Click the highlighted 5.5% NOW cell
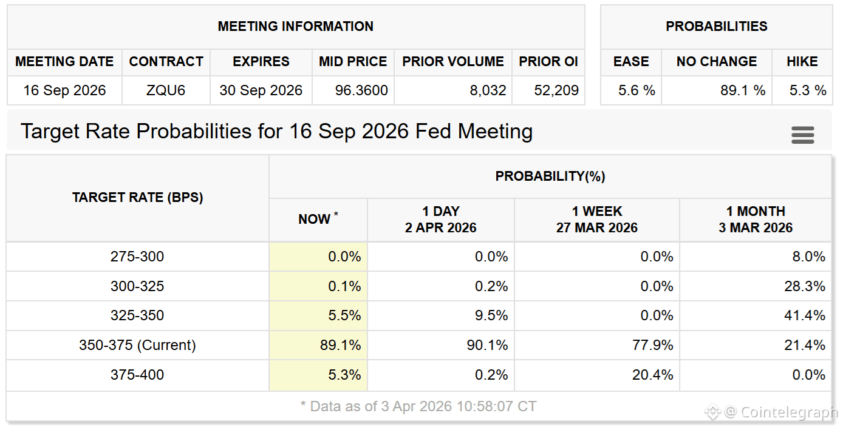Image resolution: width=843 pixels, height=427 pixels. [x=344, y=315]
